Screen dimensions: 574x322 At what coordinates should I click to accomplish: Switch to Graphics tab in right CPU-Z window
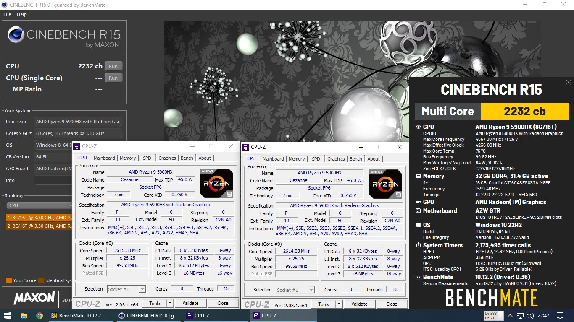[336, 159]
